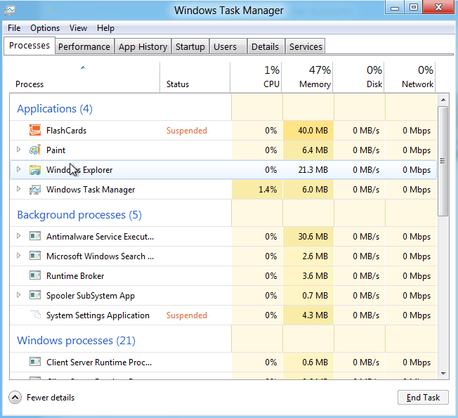Image resolution: width=458 pixels, height=418 pixels.
Task: Select the Runtime Broker row
Action: point(223,276)
